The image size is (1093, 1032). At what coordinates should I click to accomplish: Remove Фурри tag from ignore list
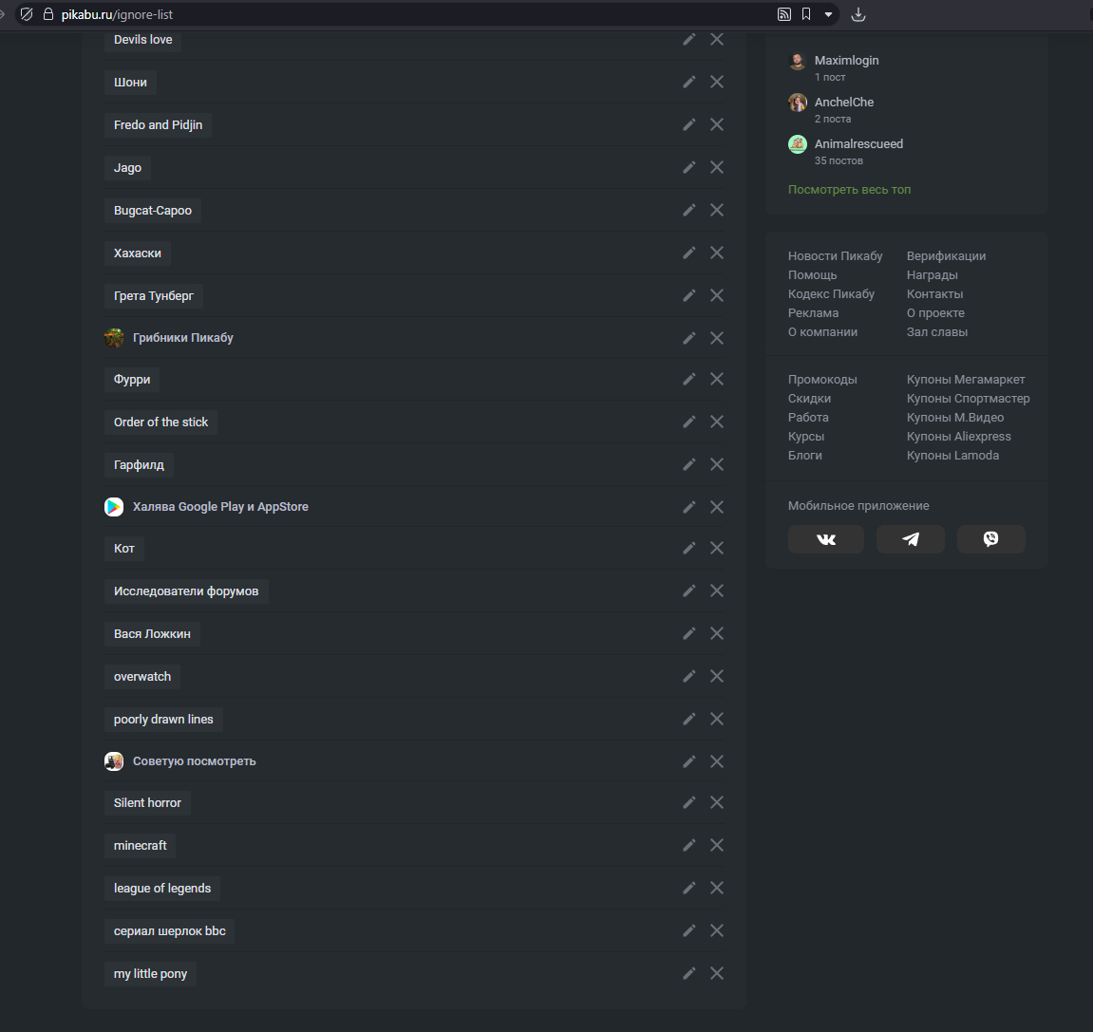pos(717,379)
